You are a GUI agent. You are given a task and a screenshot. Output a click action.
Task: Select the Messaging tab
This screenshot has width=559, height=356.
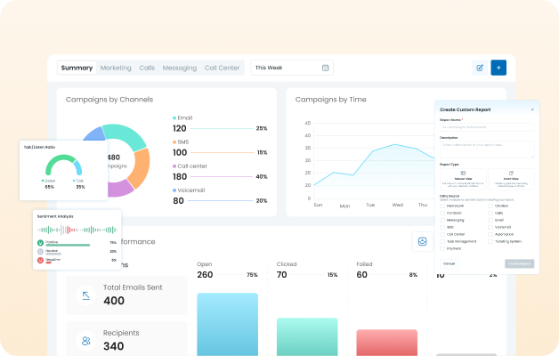(180, 68)
